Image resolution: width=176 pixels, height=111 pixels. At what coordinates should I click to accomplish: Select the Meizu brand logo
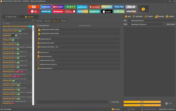pos(107,7)
